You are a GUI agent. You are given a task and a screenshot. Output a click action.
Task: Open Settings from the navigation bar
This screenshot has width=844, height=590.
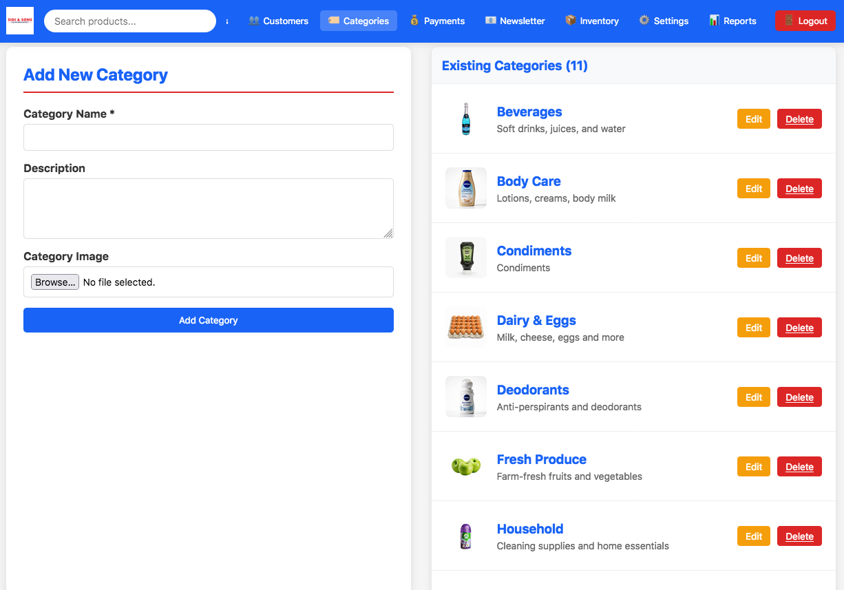pos(664,21)
